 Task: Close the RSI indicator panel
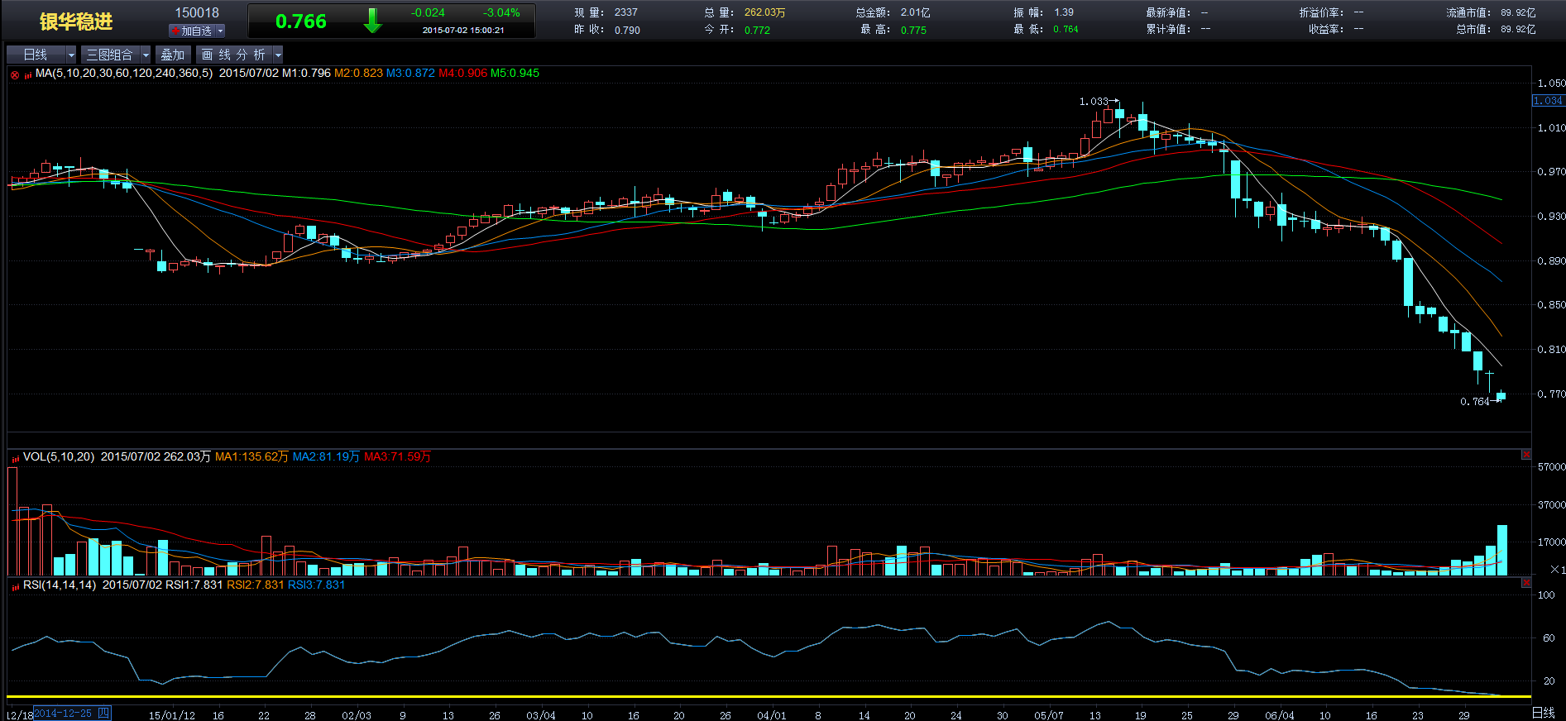coord(1526,583)
